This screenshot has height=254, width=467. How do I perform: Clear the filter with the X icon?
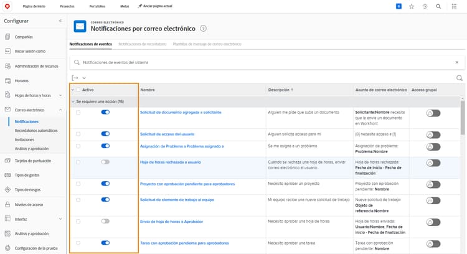coord(457,62)
